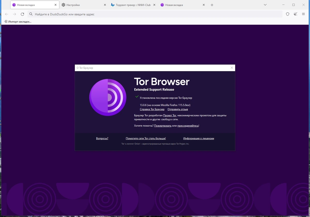This screenshot has width=310, height=217.
Task: Click the О Tor Браузер dialog title
Action: [85, 68]
